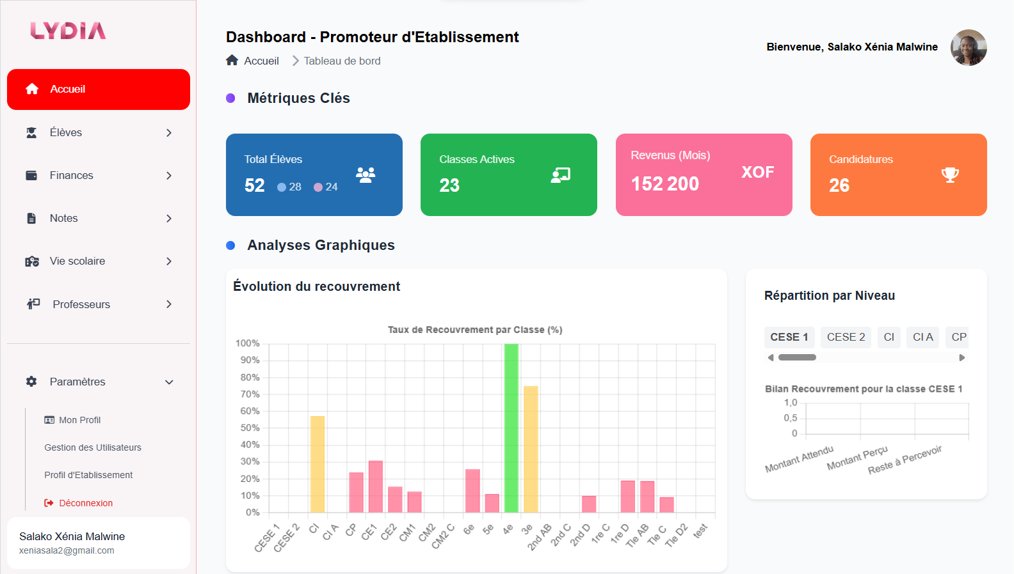Click the users group icon on Total Élèves
This screenshot has width=1014, height=574.
(x=366, y=175)
